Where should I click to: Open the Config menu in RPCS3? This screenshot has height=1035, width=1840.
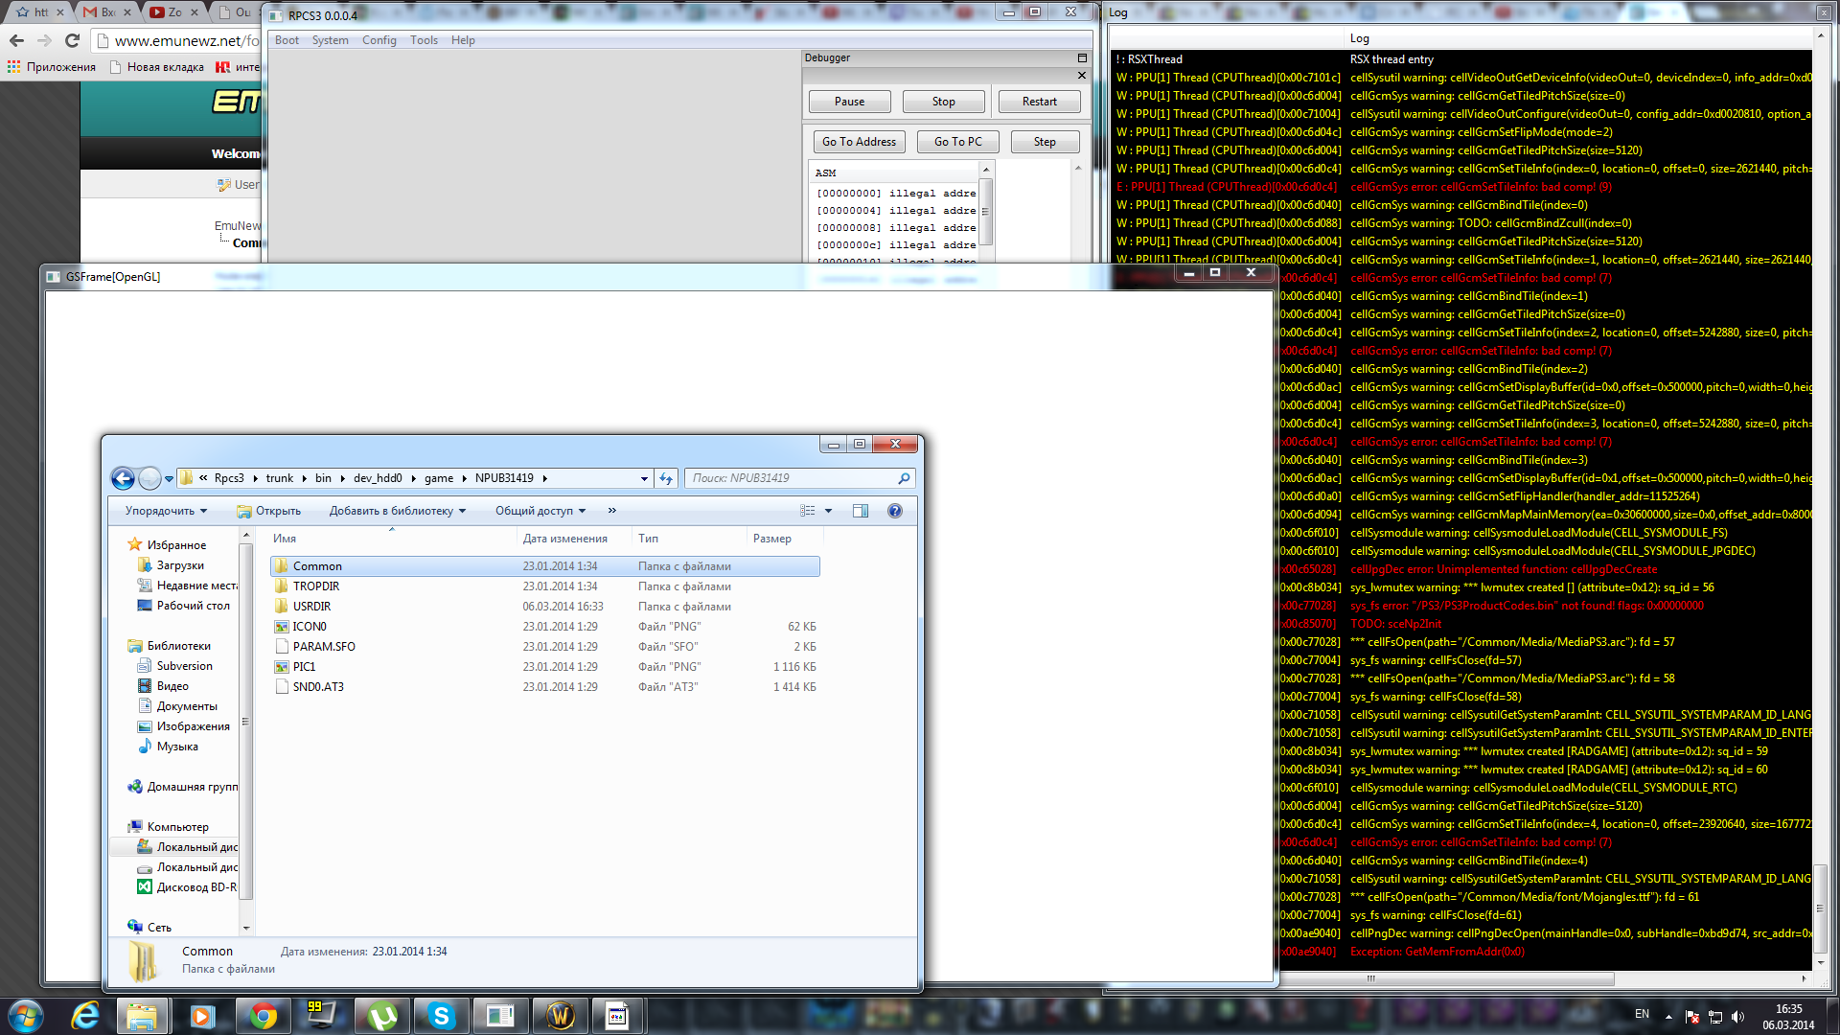pyautogui.click(x=379, y=40)
